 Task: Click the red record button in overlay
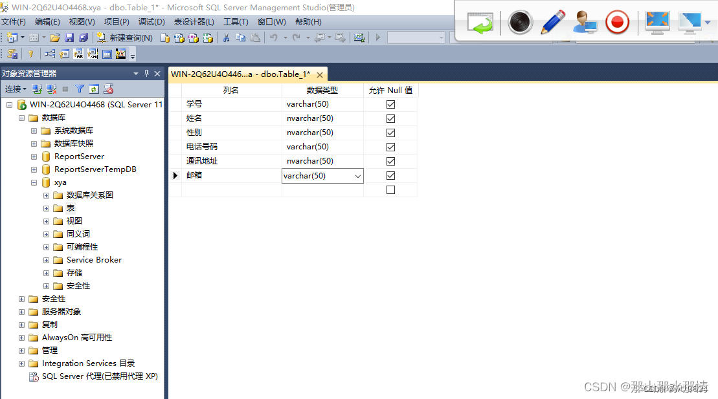click(x=617, y=22)
